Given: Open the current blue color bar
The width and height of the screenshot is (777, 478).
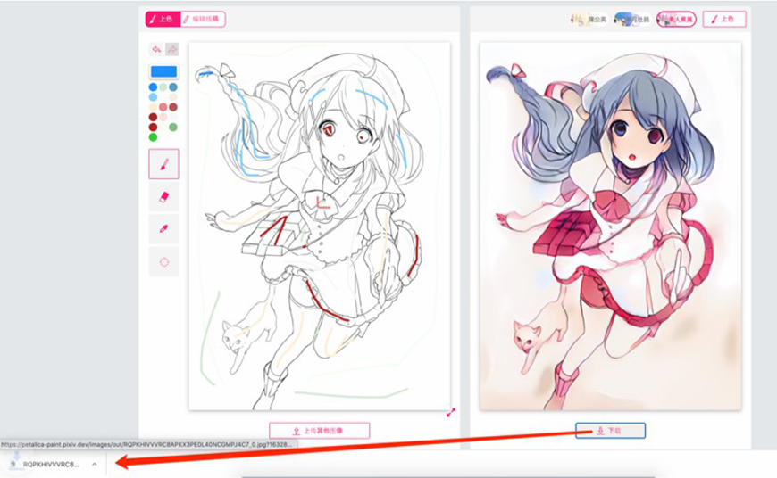Looking at the screenshot, I should (163, 71).
